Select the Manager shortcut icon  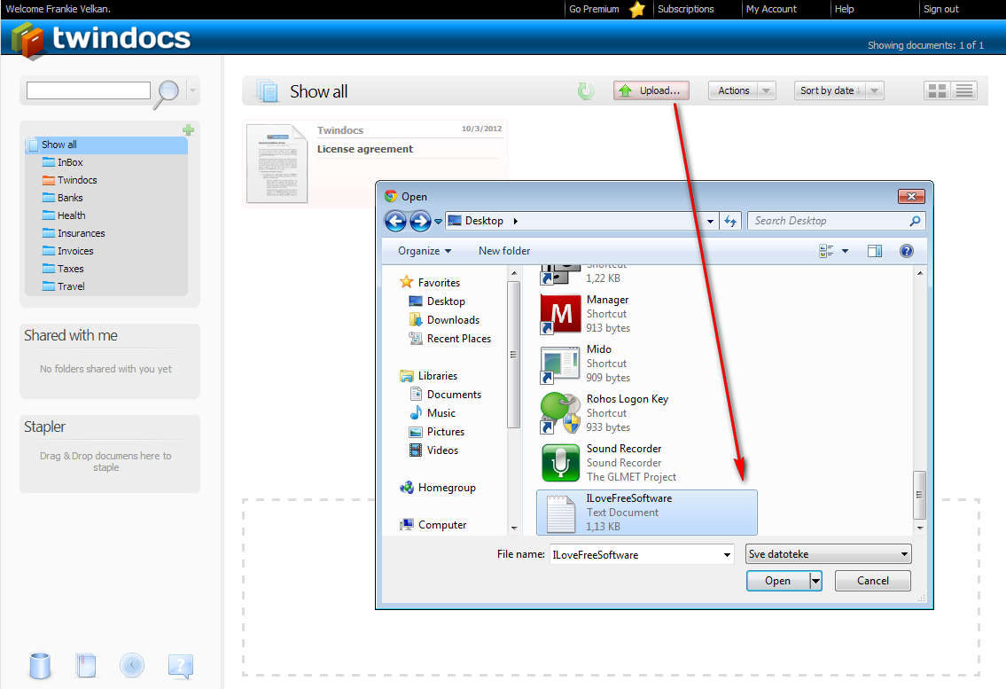coord(560,314)
